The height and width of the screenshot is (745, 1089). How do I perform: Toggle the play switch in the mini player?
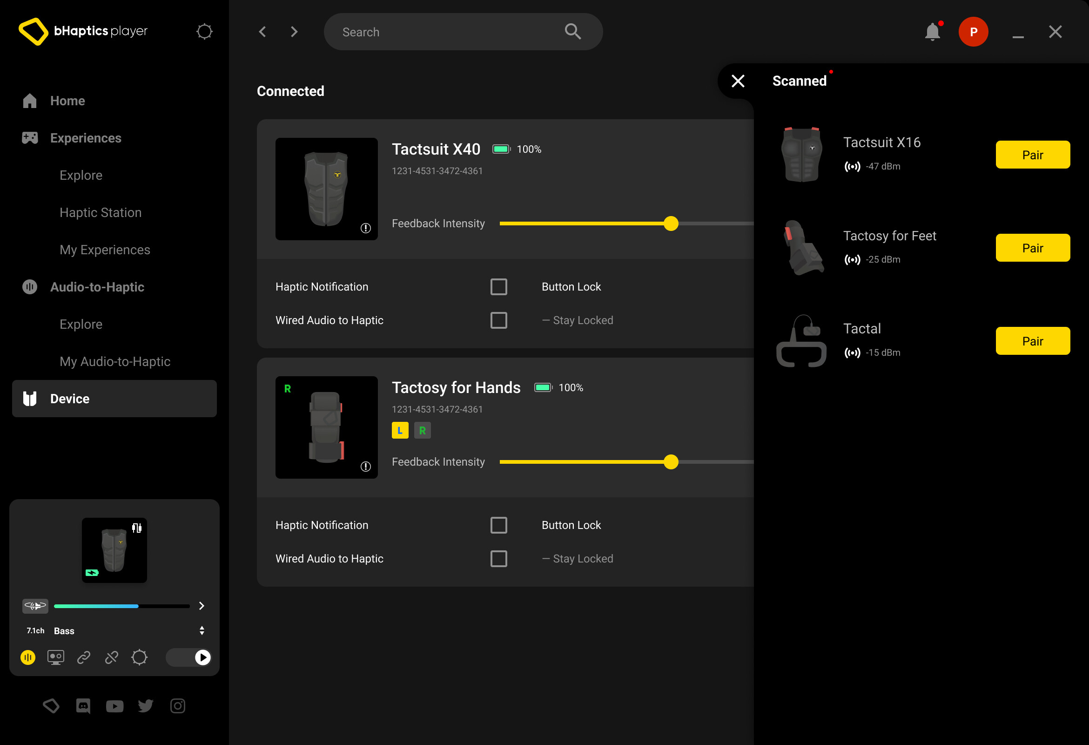188,657
